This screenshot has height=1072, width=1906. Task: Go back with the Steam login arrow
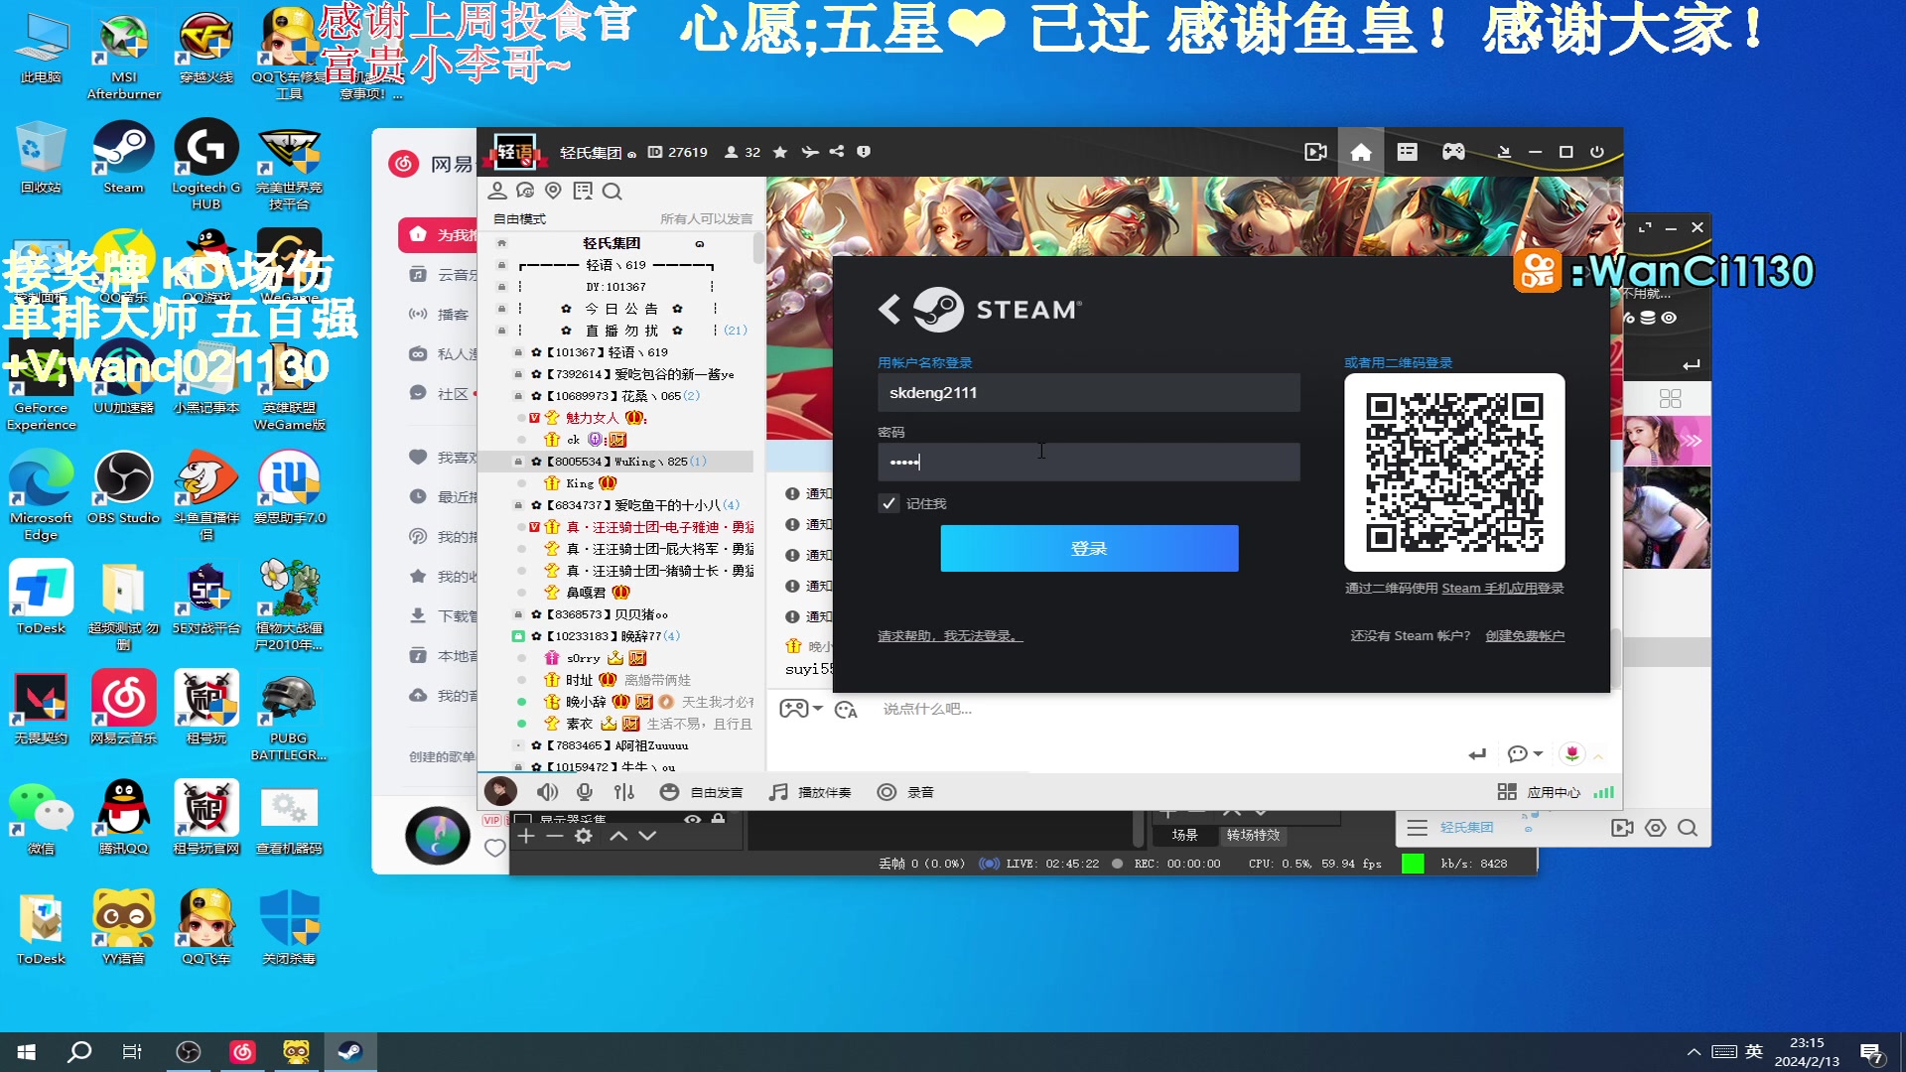pos(889,310)
